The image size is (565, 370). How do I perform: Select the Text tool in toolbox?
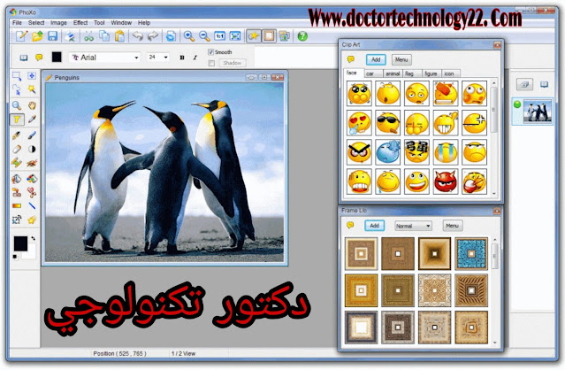[17, 119]
